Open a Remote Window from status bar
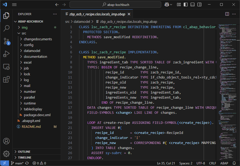Image resolution: width=240 pixels, height=166 pixels. (x=5, y=163)
